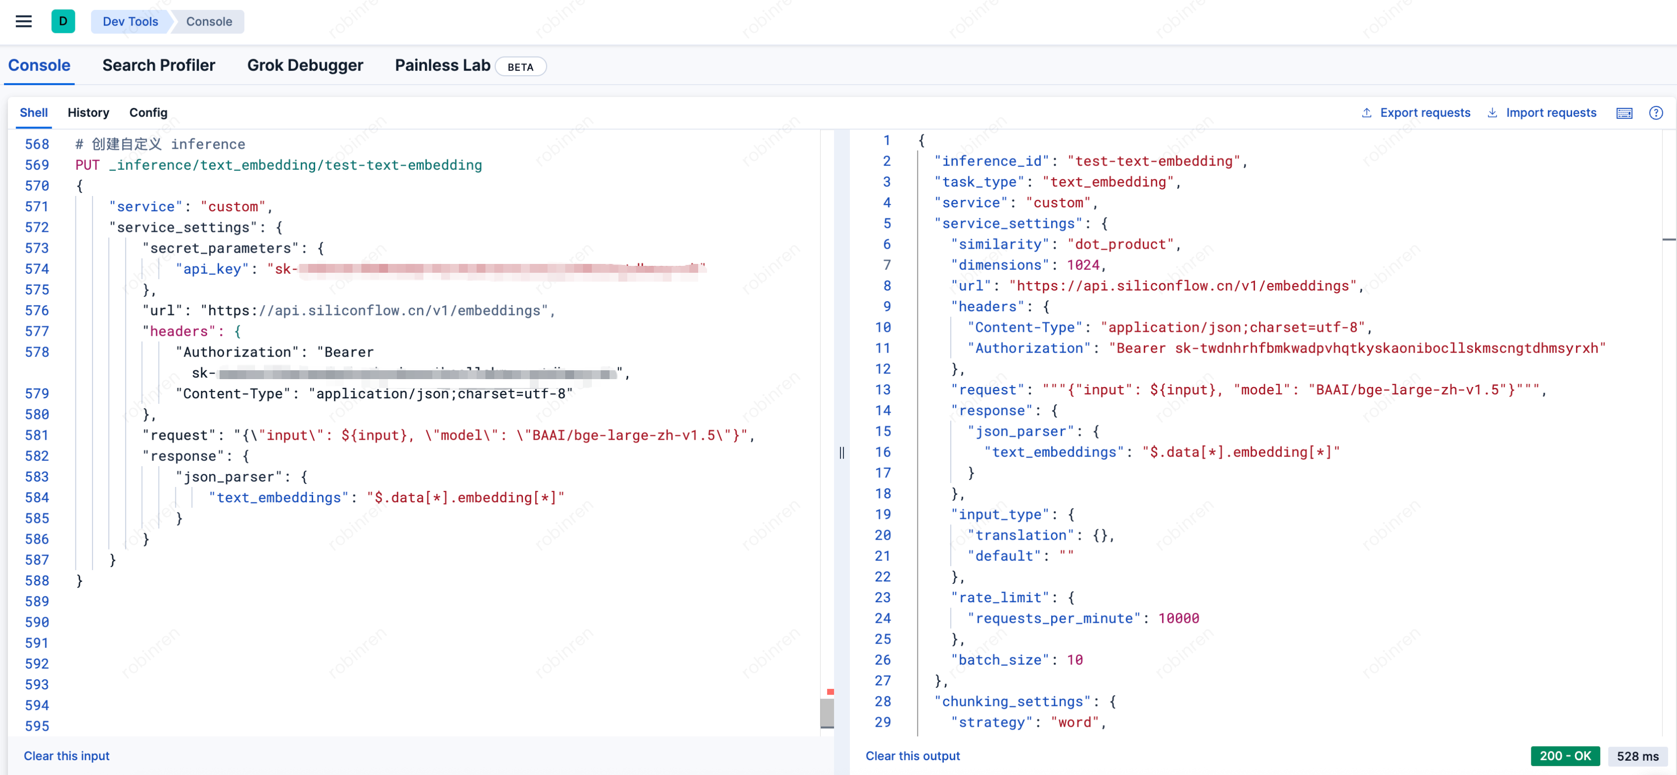The image size is (1677, 775).
Task: Click the panel resize handle between editors
Action: [842, 452]
